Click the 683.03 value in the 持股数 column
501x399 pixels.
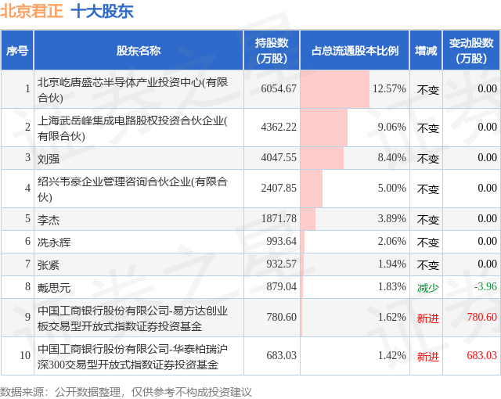(282, 355)
